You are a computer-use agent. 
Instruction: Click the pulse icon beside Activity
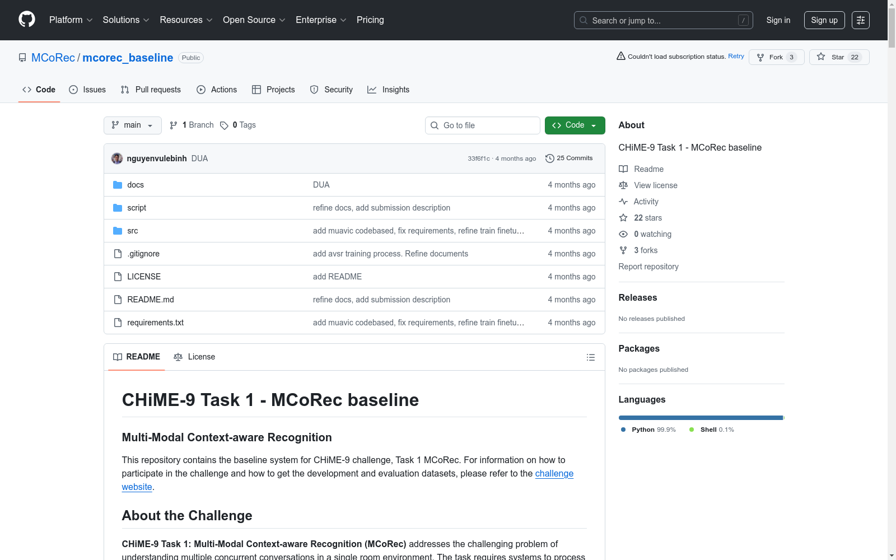[623, 202]
